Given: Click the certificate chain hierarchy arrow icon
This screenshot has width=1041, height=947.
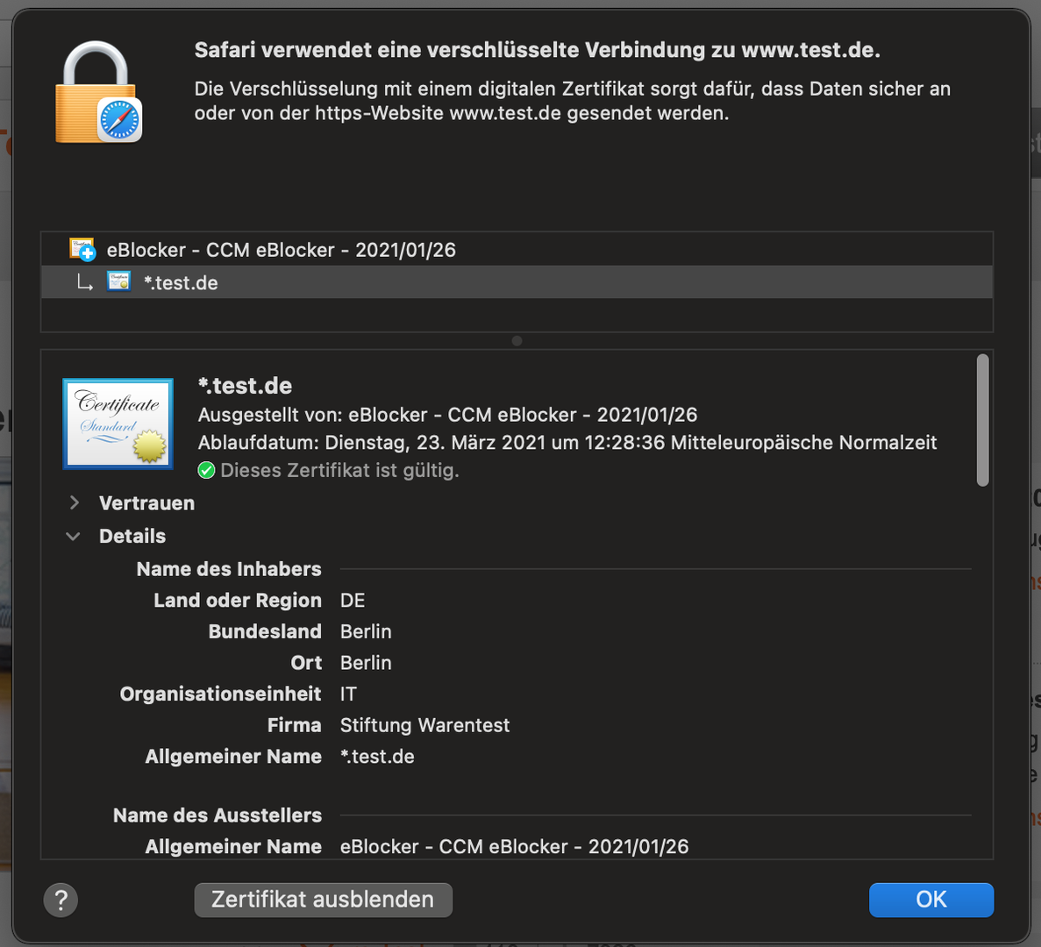Looking at the screenshot, I should point(84,283).
